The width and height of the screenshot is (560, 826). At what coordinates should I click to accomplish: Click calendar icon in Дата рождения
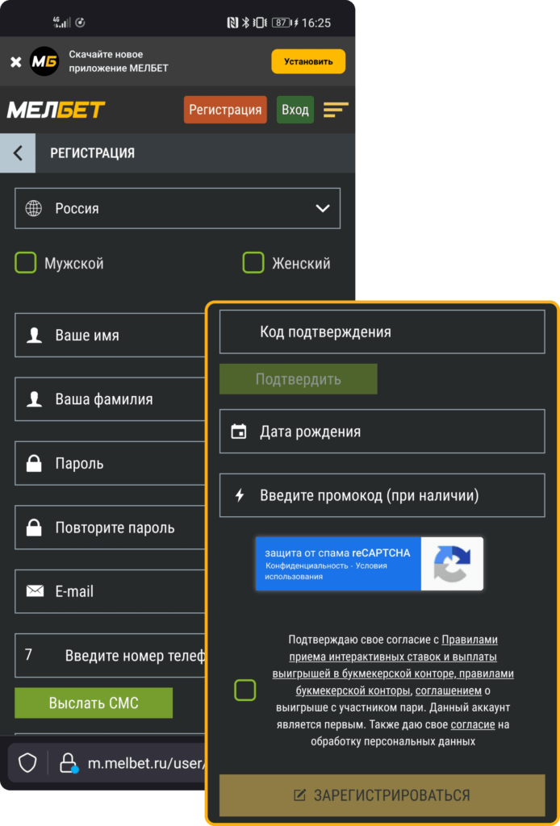click(x=239, y=432)
